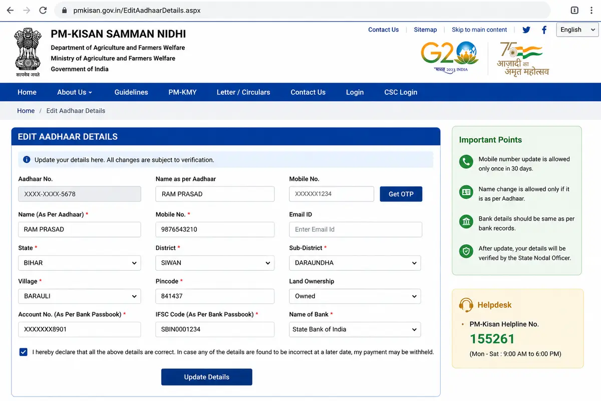This screenshot has width=601, height=401.
Task: Click the Azadi Ka Amrit Mahotsav logo
Action: pyautogui.click(x=522, y=59)
